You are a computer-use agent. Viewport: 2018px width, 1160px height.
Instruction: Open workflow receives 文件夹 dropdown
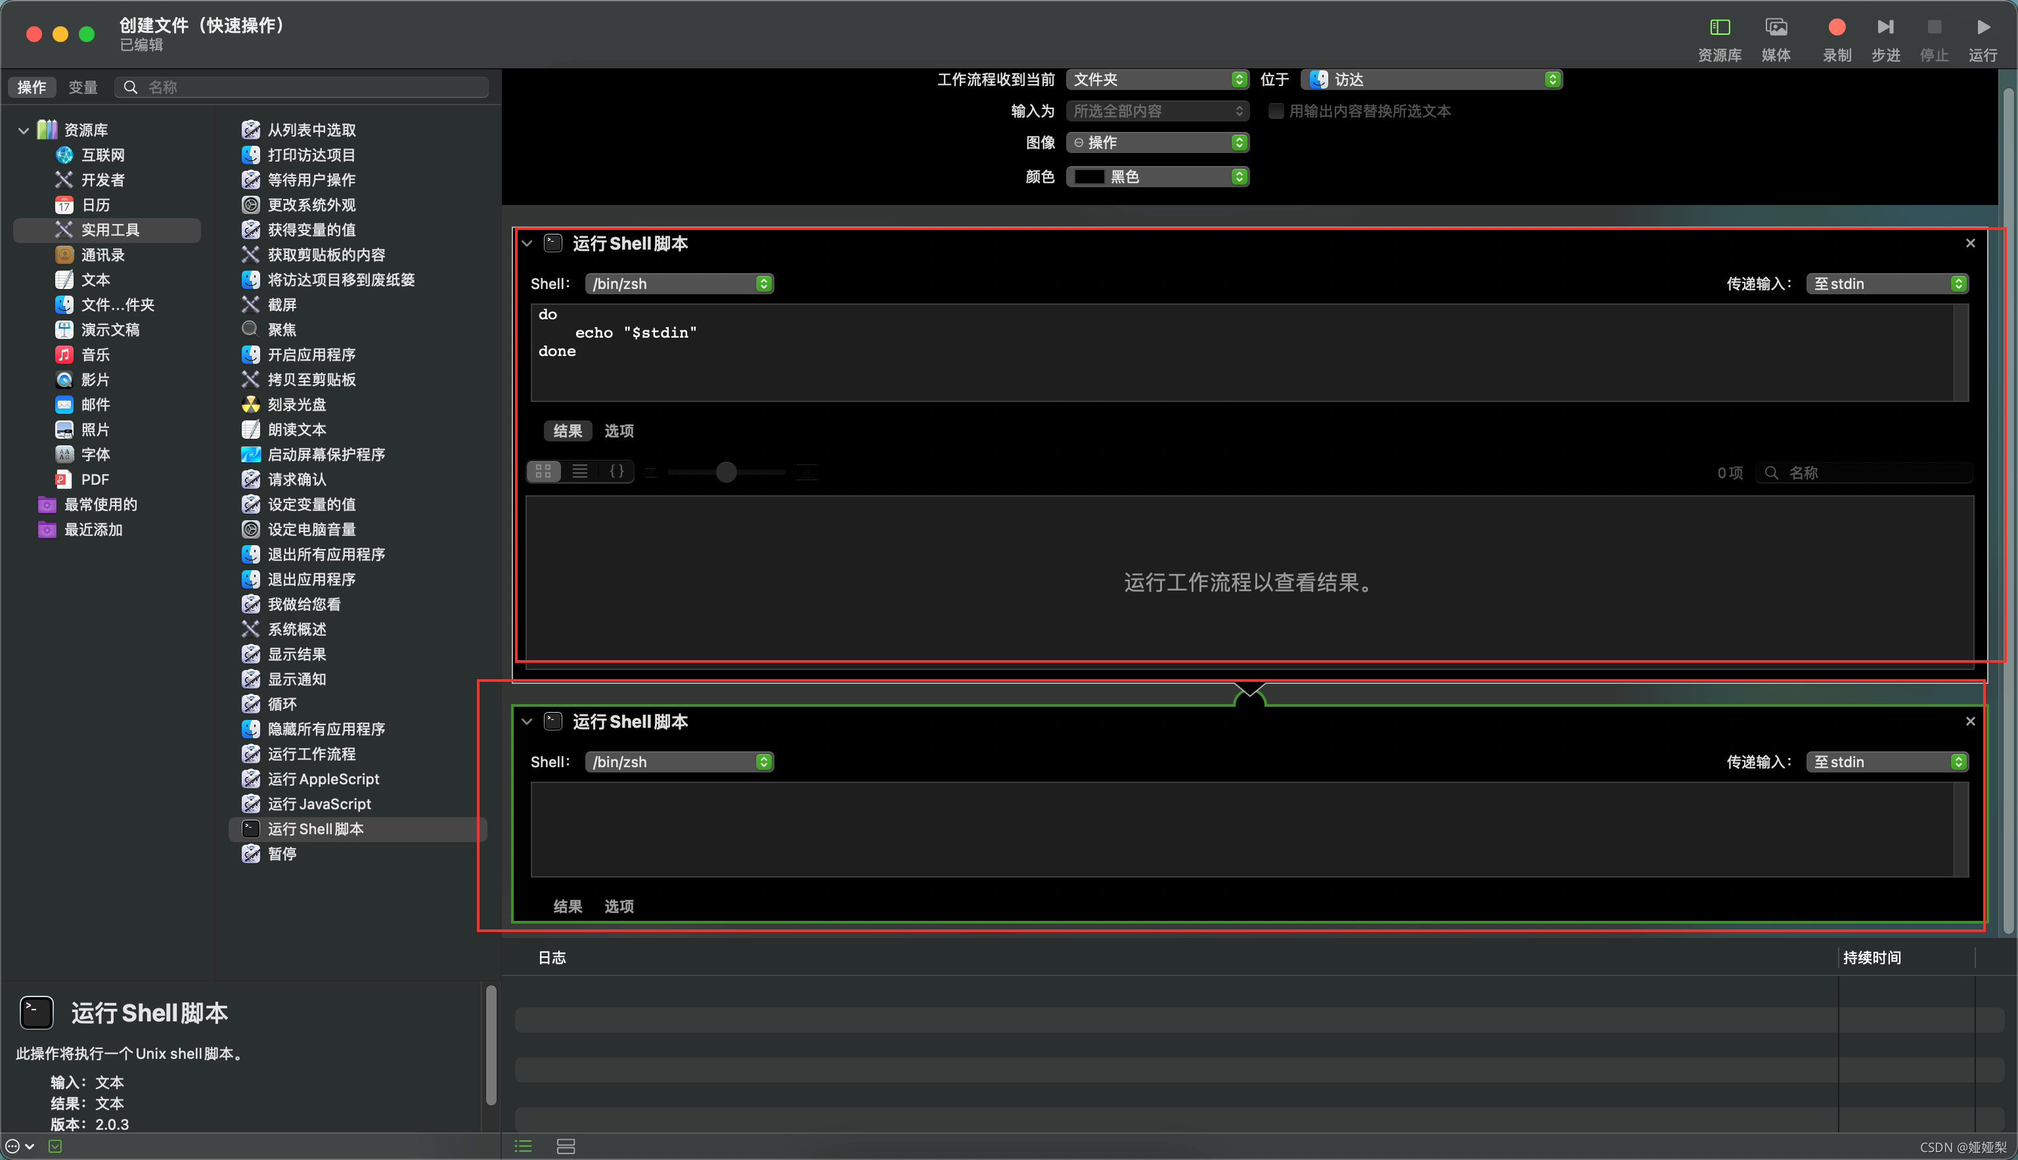tap(1157, 79)
